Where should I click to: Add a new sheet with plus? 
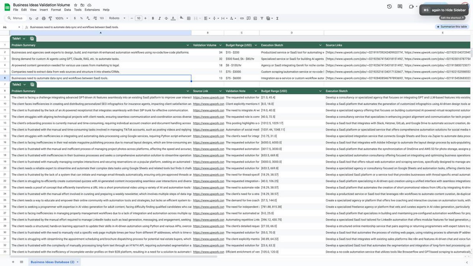[x=13, y=262]
